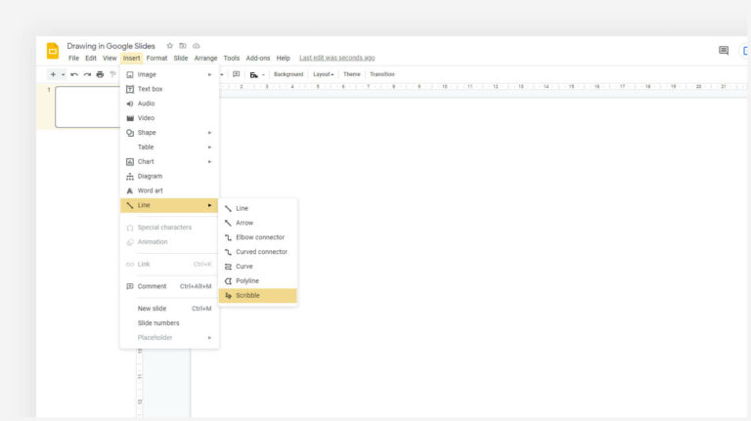Viewport: 751px width, 421px height.
Task: Click the undo icon
Action: pos(74,74)
